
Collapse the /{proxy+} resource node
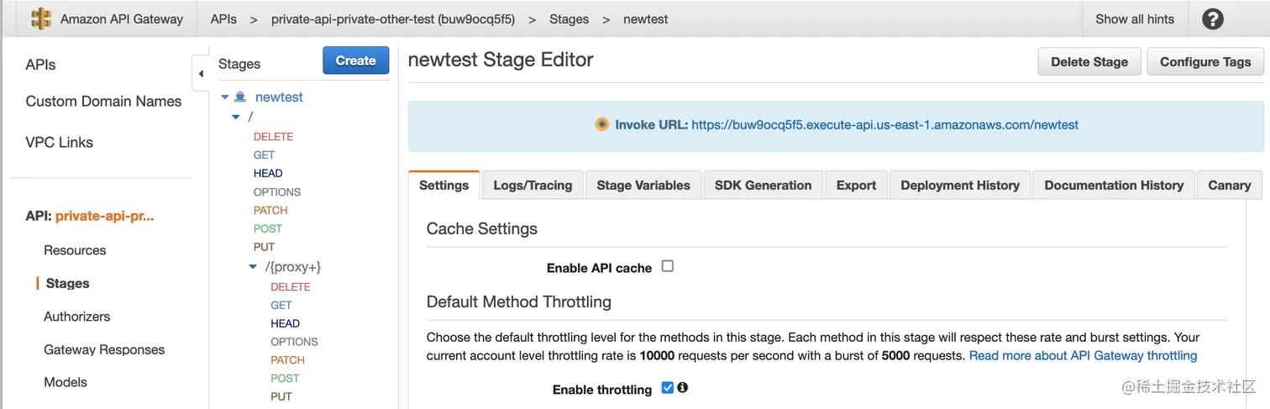coord(254,267)
